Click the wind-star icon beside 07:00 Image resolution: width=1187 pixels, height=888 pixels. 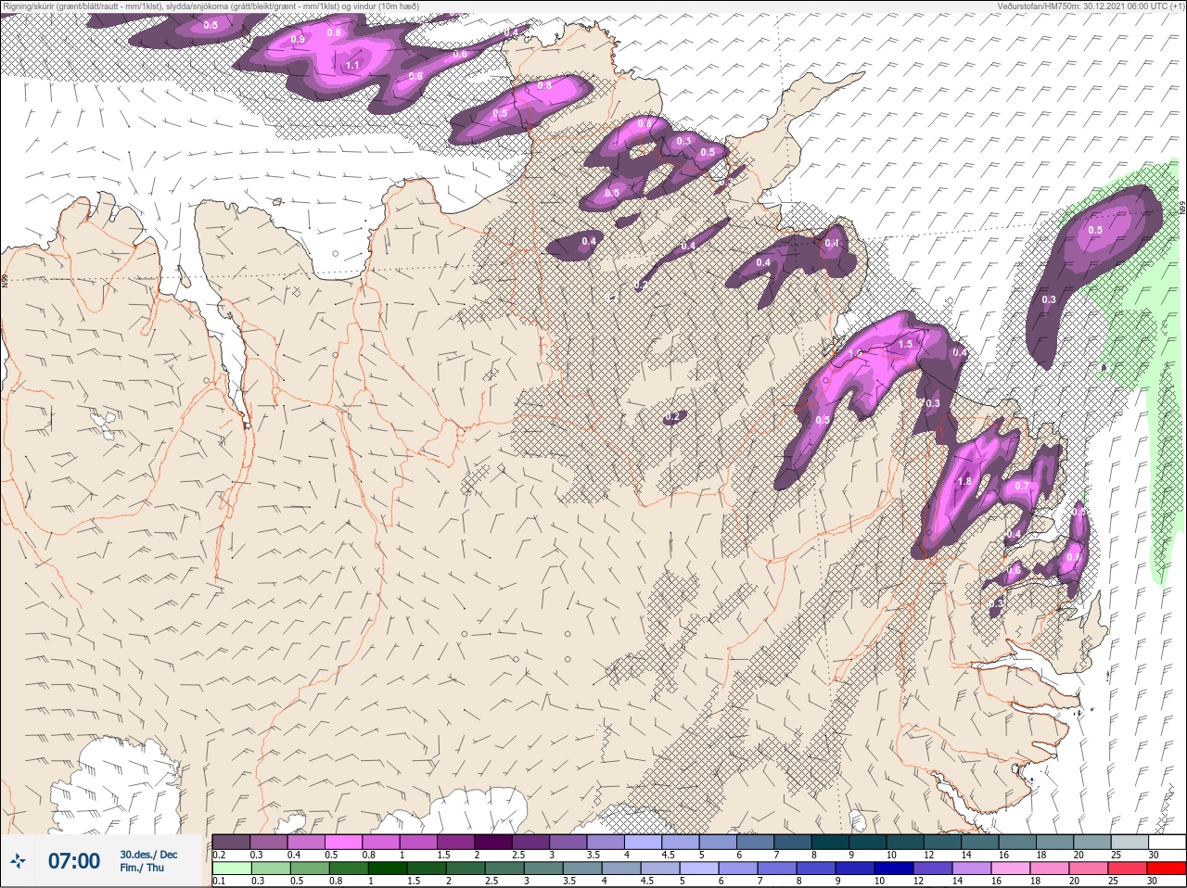pos(19,861)
